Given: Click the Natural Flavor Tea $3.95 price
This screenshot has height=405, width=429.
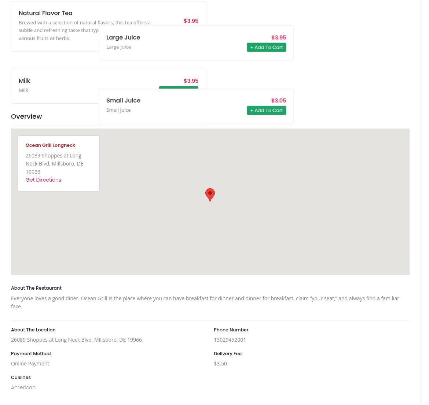Looking at the screenshot, I should tap(191, 21).
